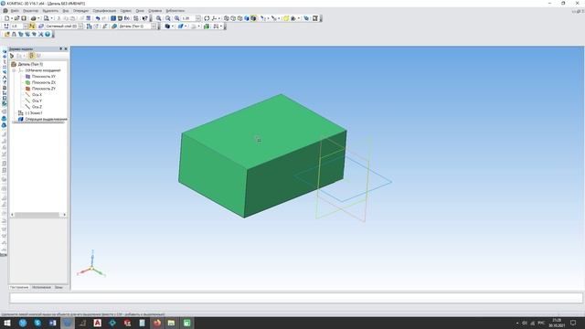This screenshot has height=329, width=585.
Task: Open the orientation cube dropdown arrow
Action: pos(173,27)
